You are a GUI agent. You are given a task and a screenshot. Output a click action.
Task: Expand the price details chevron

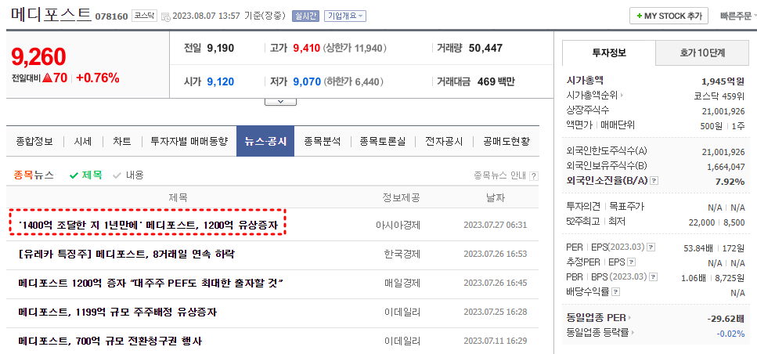[x=280, y=102]
